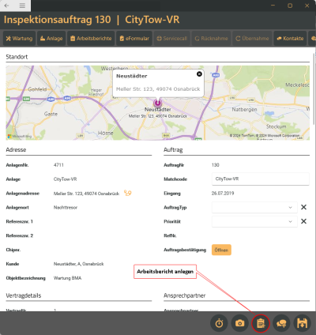Open the partially visible tab after Kontakte
The width and height of the screenshot is (316, 335).
tap(312, 39)
